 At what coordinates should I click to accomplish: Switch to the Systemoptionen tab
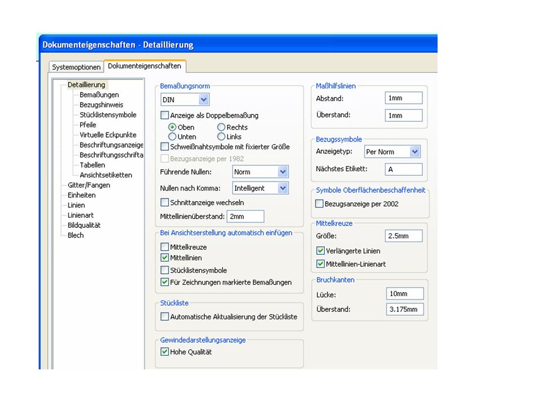pos(76,67)
